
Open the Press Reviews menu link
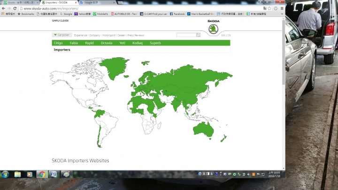point(136,35)
